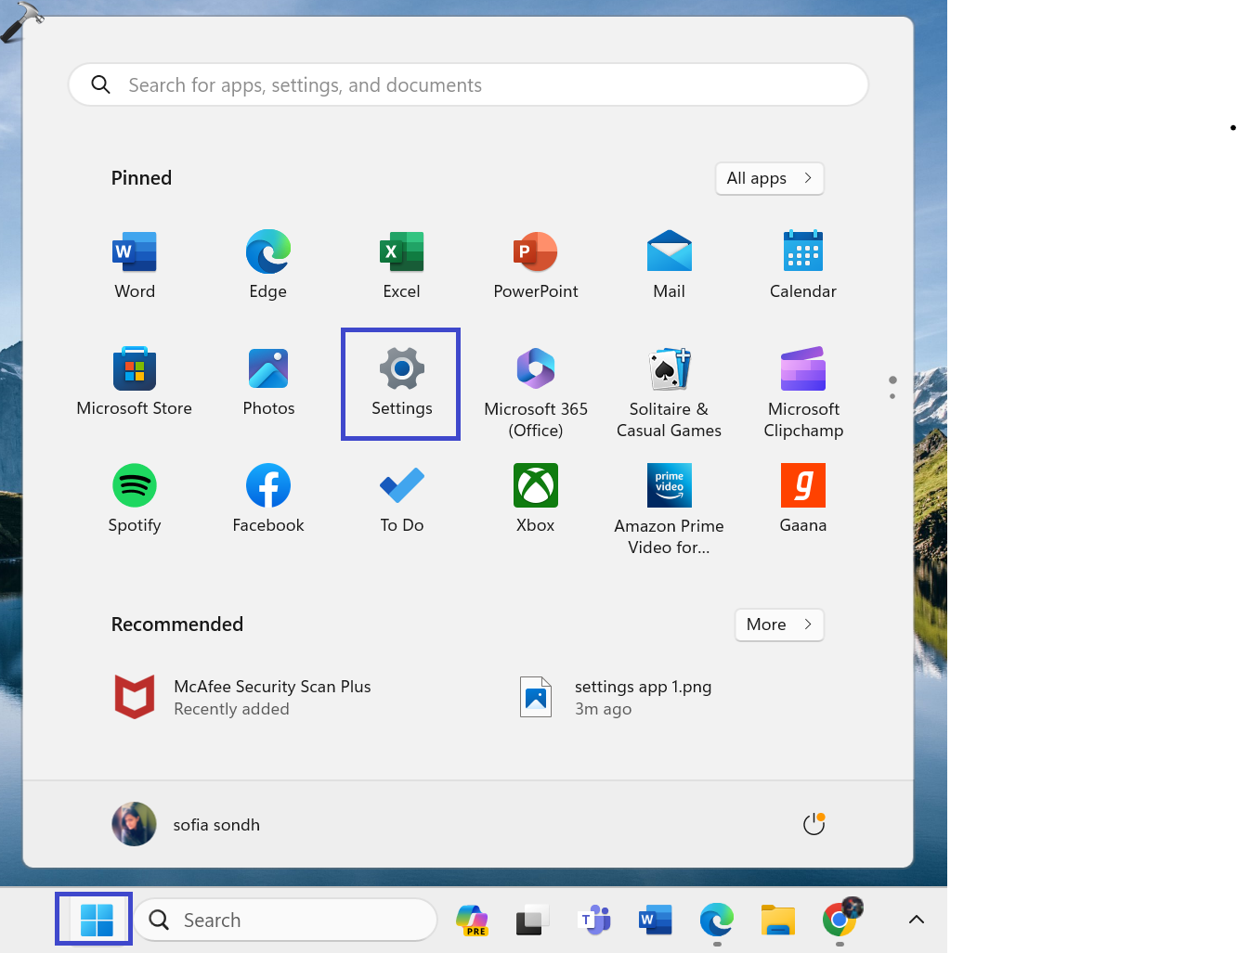Viewport: 1237px width, 953px height.
Task: Click the power button icon
Action: click(x=814, y=824)
